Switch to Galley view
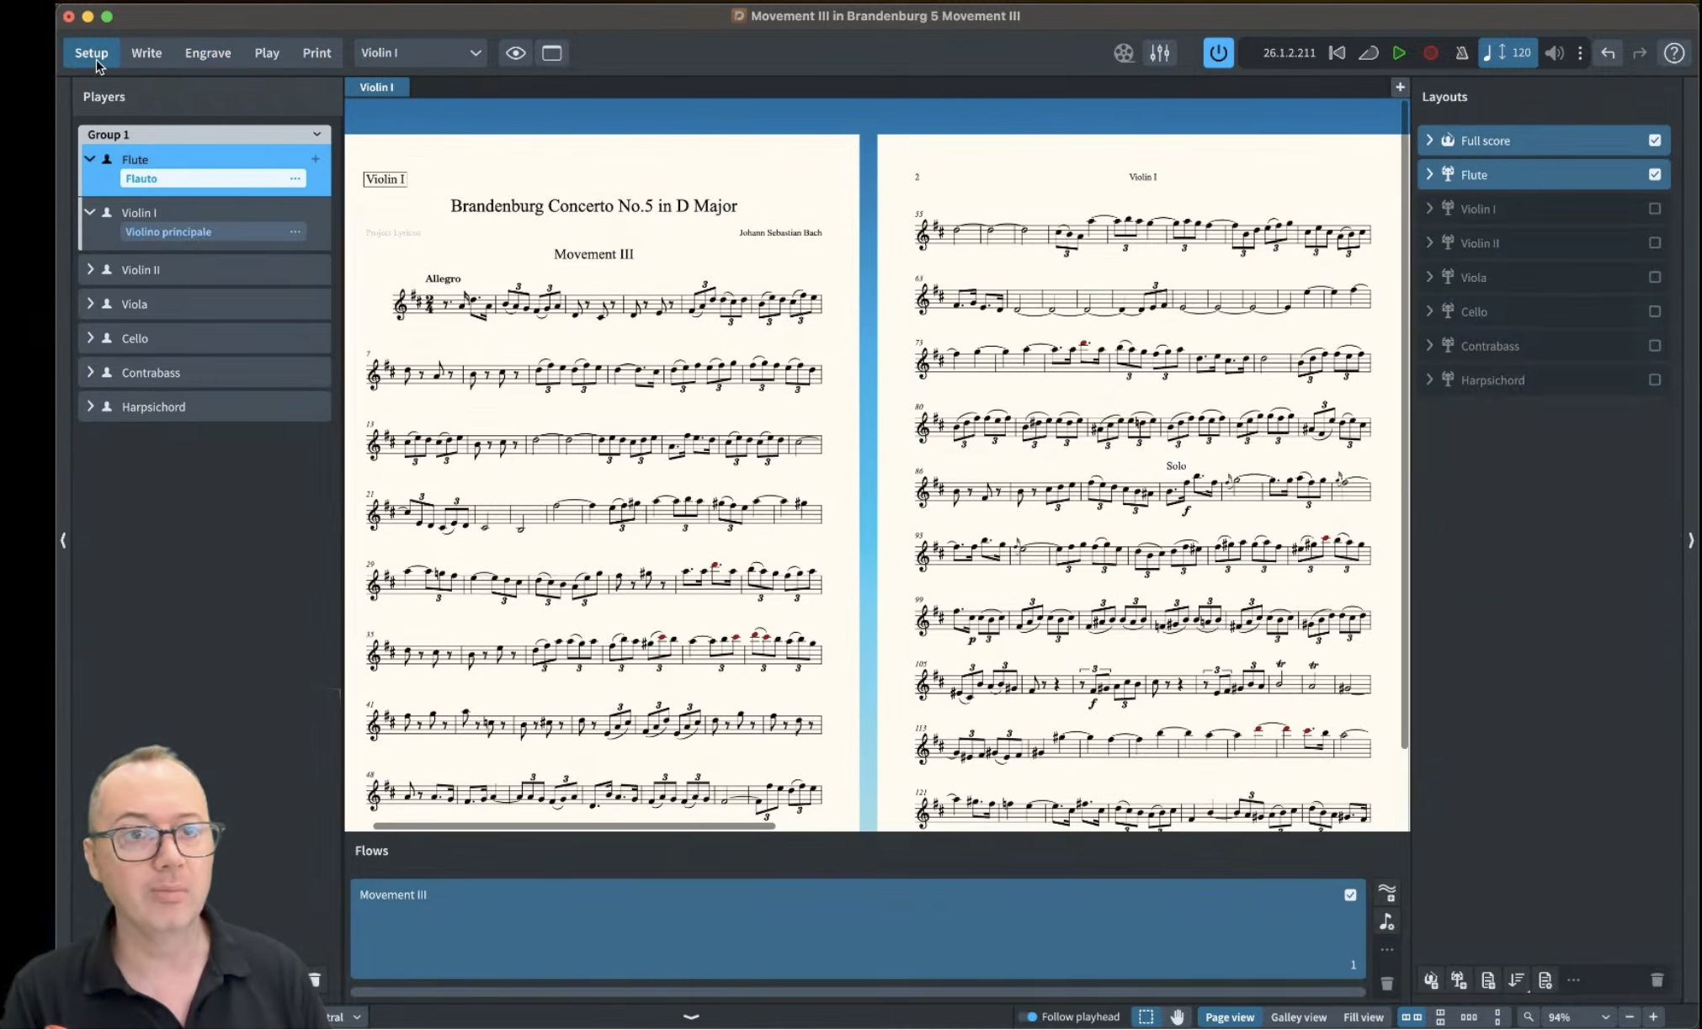This screenshot has width=1702, height=1030. pyautogui.click(x=1298, y=1017)
